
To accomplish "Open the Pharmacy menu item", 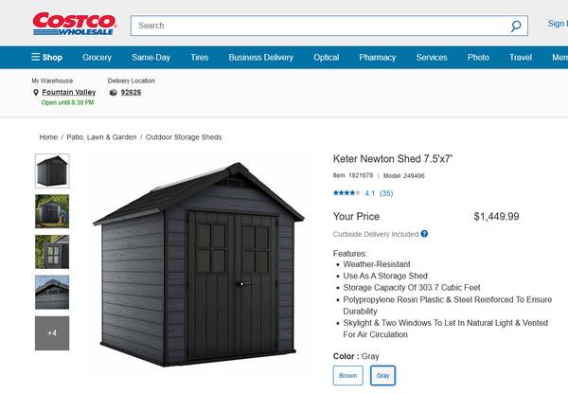I will click(x=377, y=57).
